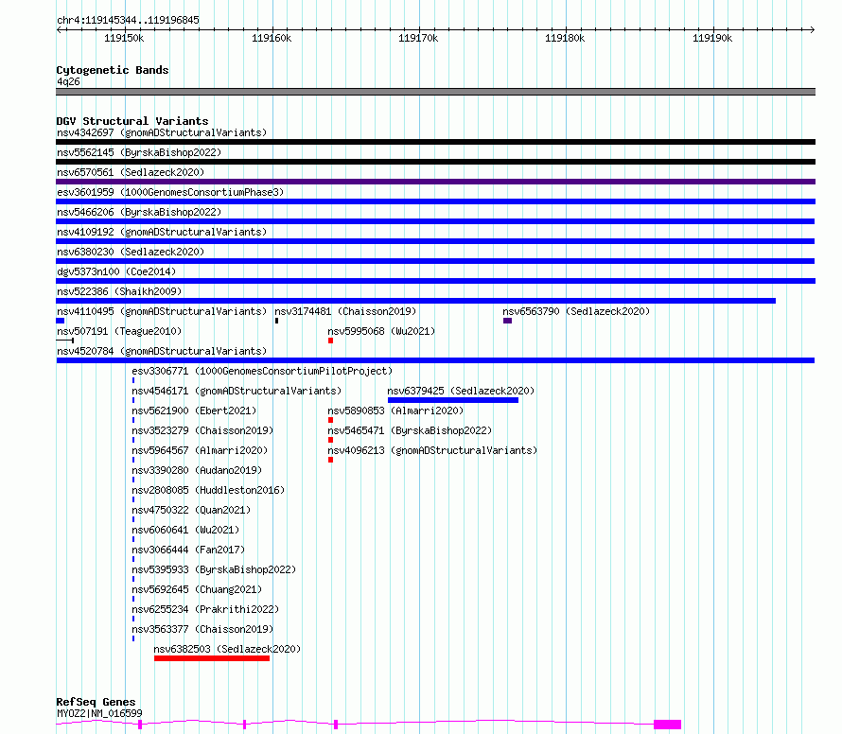842x734 pixels.
Task: Open nsv6570561 Sedlazeck2020 variant
Action: click(131, 172)
